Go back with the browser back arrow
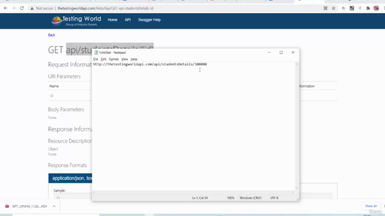This screenshot has width=385, height=216. click(x=5, y=8)
